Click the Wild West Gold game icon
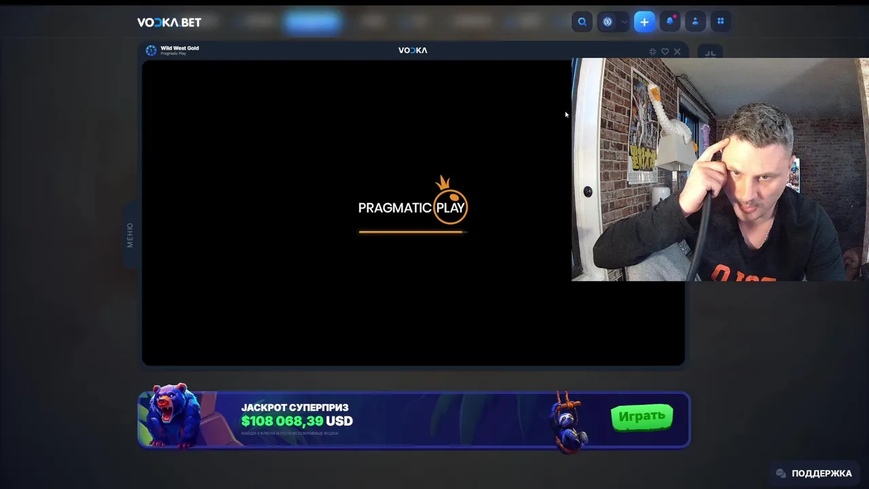Viewport: 869px width, 489px height. 151,50
